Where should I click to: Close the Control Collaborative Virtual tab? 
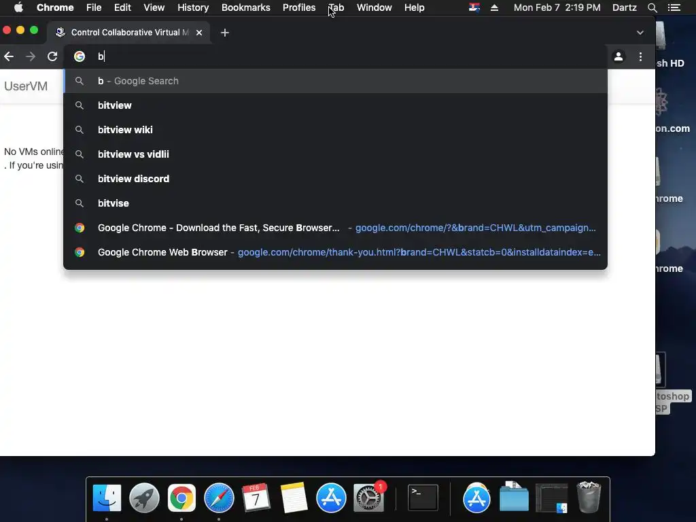coord(199,33)
